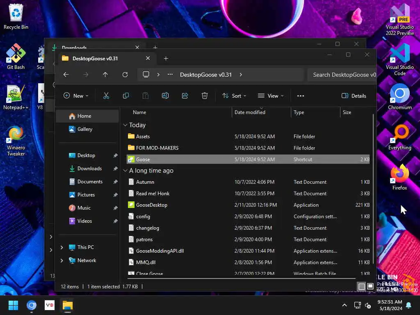Open the File Explorer taskbar icon
The height and width of the screenshot is (315, 420).
tap(68, 305)
